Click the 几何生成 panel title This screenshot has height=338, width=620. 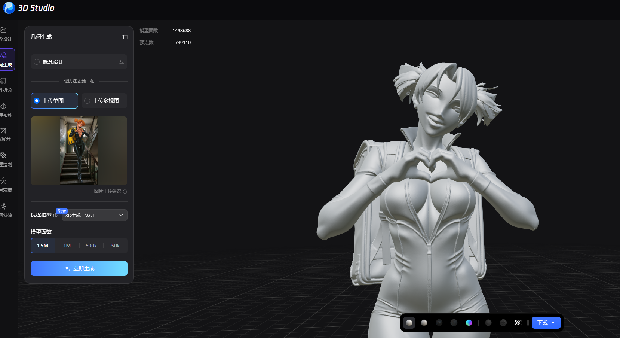click(x=41, y=37)
